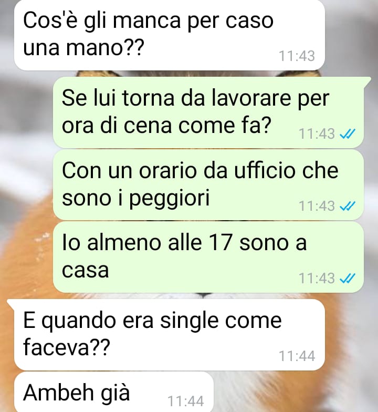The height and width of the screenshot is (412, 378).
Task: Tap the 11:43 timestamp beside 'come fa?'
Action: click(x=317, y=133)
